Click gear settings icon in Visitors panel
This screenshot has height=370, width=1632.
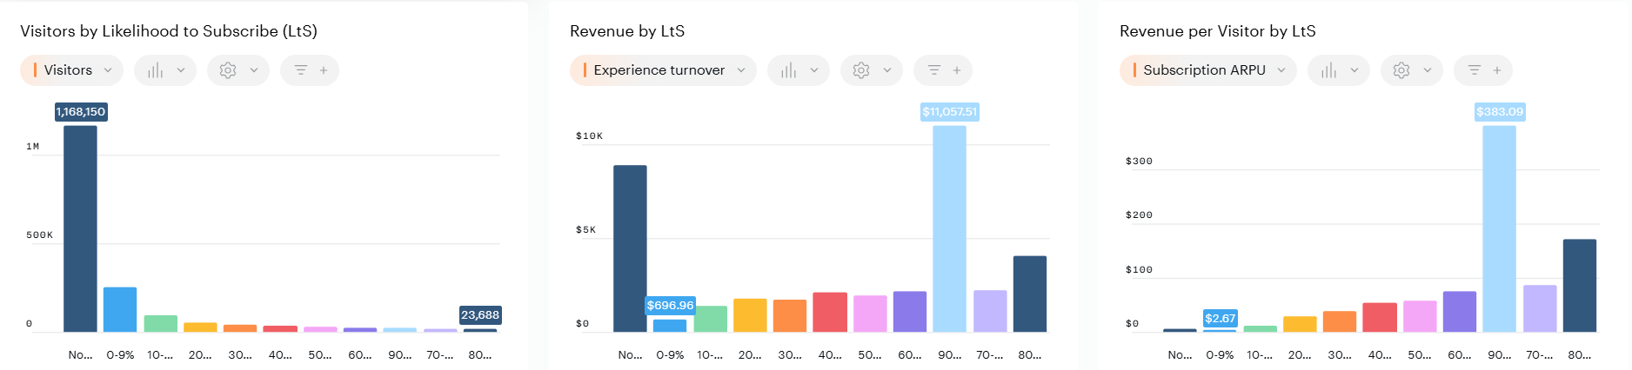coord(237,70)
